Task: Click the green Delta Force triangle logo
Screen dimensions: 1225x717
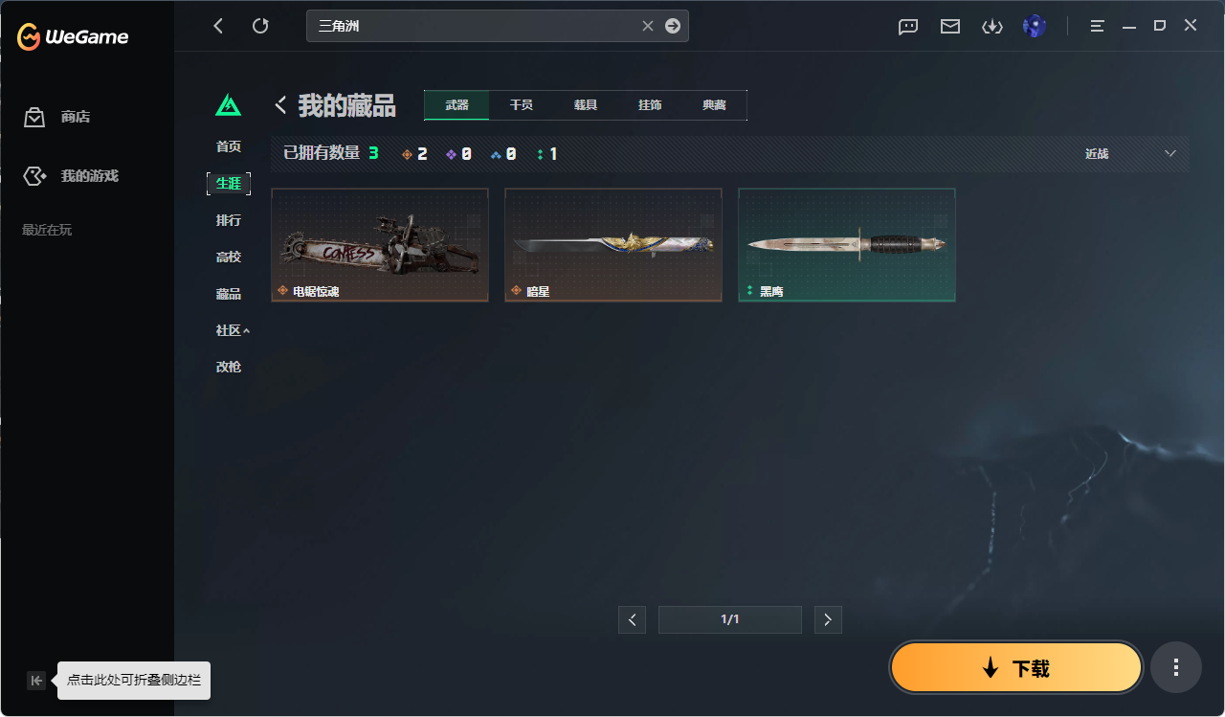Action: click(228, 105)
